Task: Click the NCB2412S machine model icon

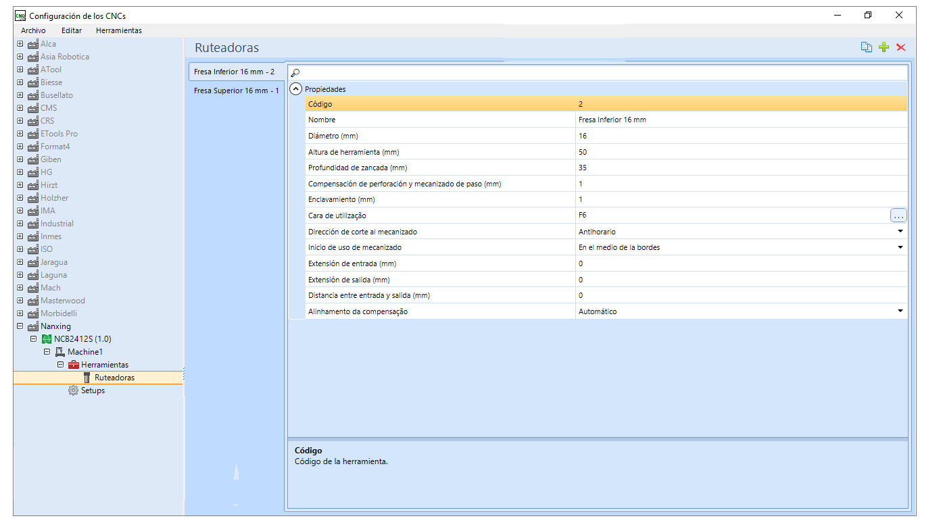Action: pyautogui.click(x=47, y=339)
